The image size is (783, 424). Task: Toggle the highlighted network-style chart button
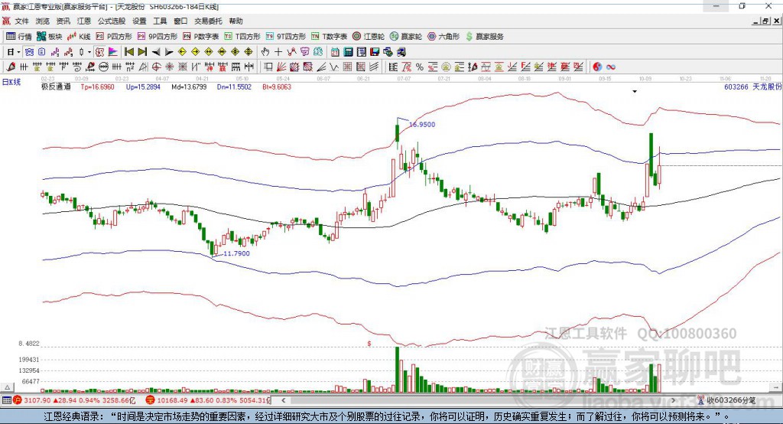click(x=29, y=52)
